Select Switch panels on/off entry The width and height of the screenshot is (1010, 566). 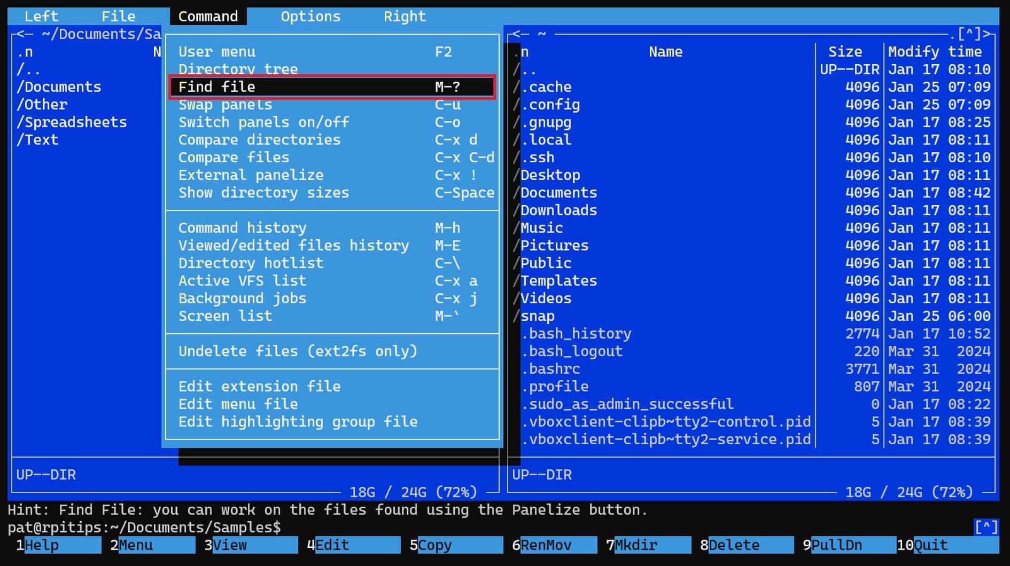[331, 122]
